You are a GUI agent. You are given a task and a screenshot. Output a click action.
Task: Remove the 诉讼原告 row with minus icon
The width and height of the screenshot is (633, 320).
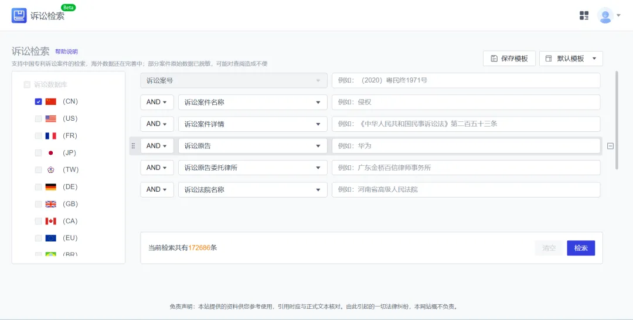click(x=610, y=146)
